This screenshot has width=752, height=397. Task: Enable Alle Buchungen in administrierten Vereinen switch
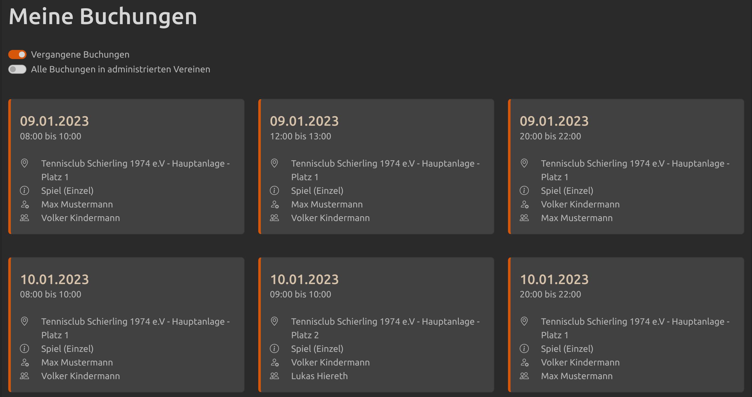click(17, 69)
